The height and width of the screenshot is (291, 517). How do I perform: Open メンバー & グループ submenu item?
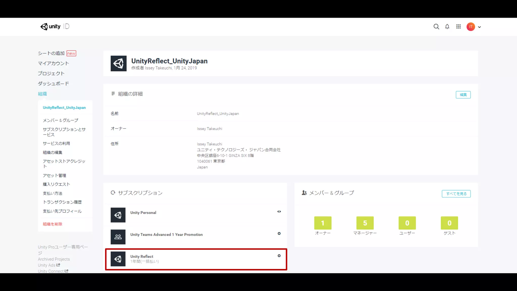coord(60,120)
